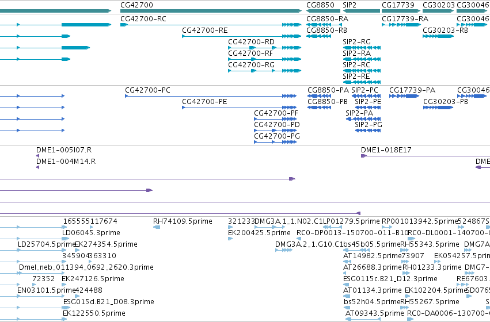The width and height of the screenshot is (490, 322).
Task: Open EST EK054257.5prime
Action: tap(437, 262)
